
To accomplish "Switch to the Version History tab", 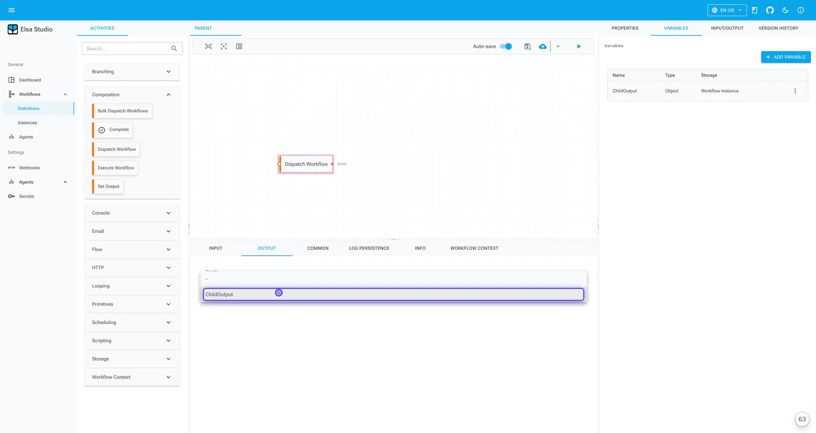I will click(778, 28).
